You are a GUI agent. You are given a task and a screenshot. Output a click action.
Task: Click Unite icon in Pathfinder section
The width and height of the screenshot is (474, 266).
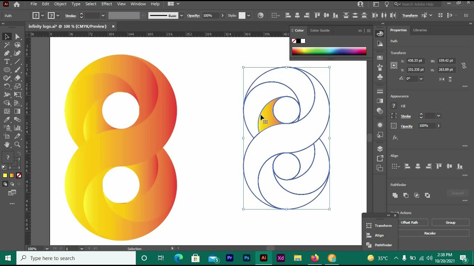395,195
